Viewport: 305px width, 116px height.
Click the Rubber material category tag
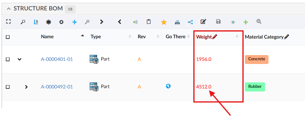pos(255,87)
